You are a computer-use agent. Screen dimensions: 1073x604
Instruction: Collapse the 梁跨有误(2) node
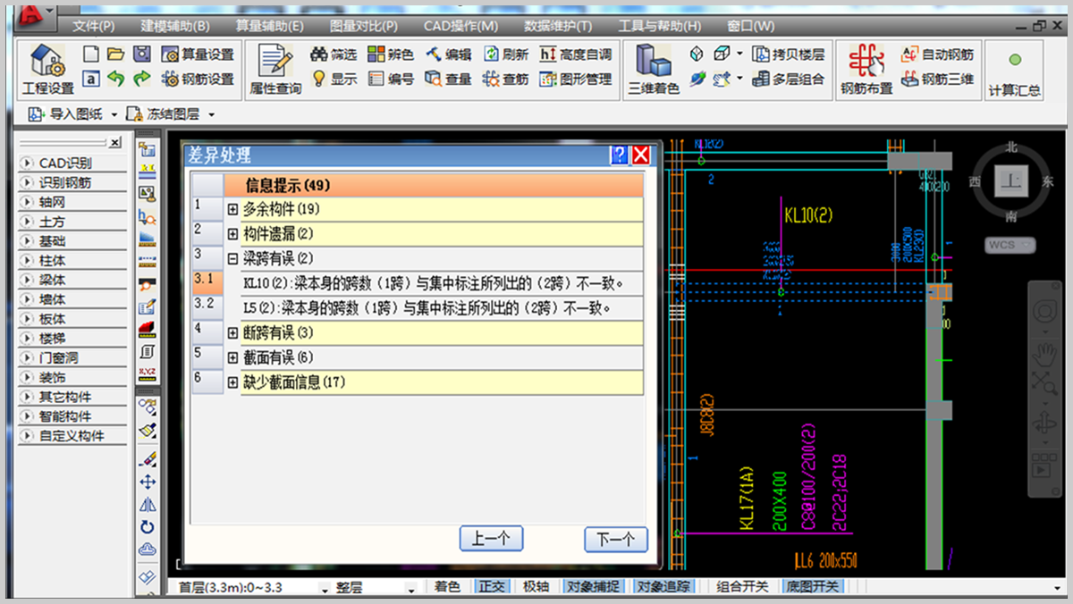232,259
